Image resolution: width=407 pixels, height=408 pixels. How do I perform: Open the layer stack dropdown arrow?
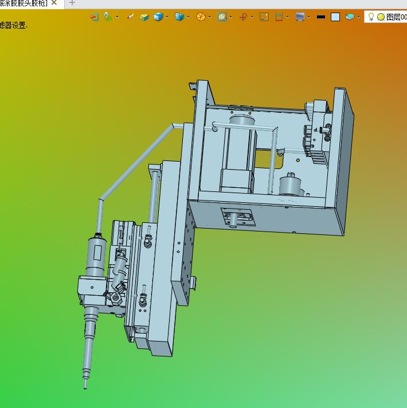tap(359, 17)
